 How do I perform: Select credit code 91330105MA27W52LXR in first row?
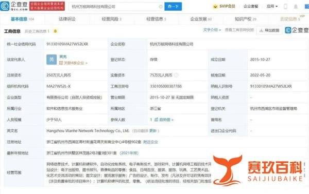[x=67, y=44]
